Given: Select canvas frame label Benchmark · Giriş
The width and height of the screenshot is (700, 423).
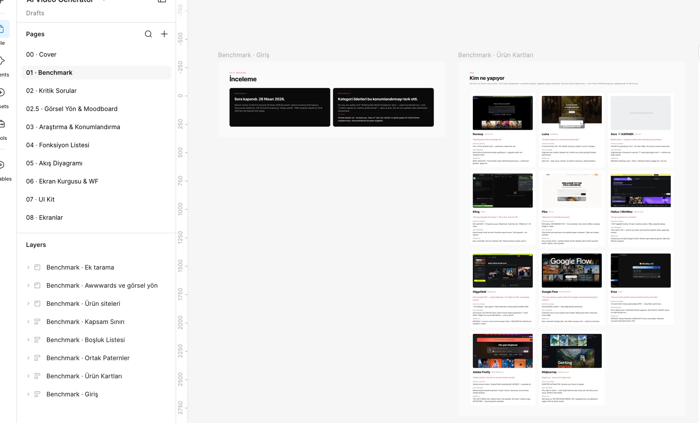Looking at the screenshot, I should (x=244, y=55).
